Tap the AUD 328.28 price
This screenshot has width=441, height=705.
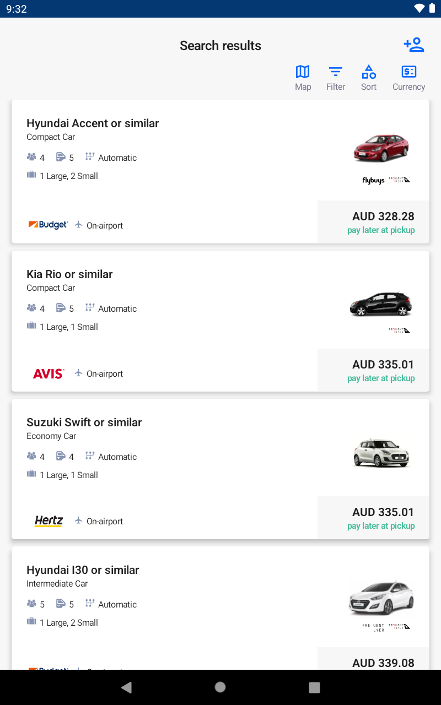(383, 216)
